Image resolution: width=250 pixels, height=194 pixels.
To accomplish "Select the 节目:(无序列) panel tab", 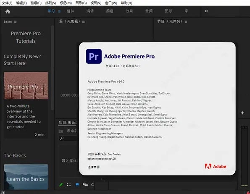I will (x=170, y=21).
